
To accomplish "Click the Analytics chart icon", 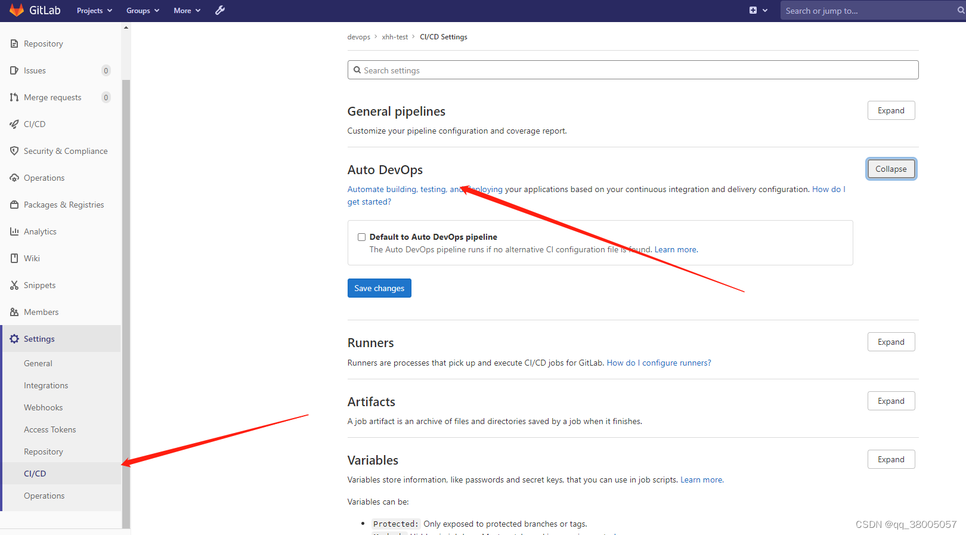I will click(x=14, y=231).
